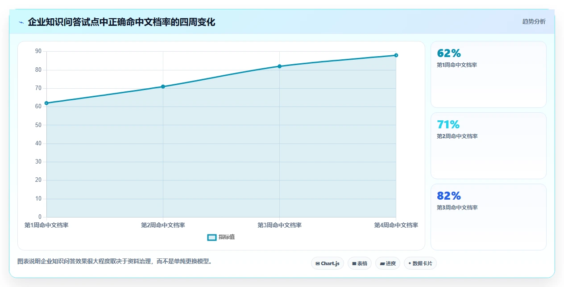Click the 趋势分析 label in header
The width and height of the screenshot is (564, 287).
point(534,21)
